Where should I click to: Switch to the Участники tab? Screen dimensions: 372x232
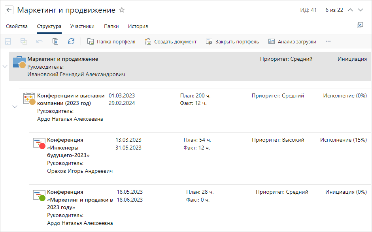[83, 26]
